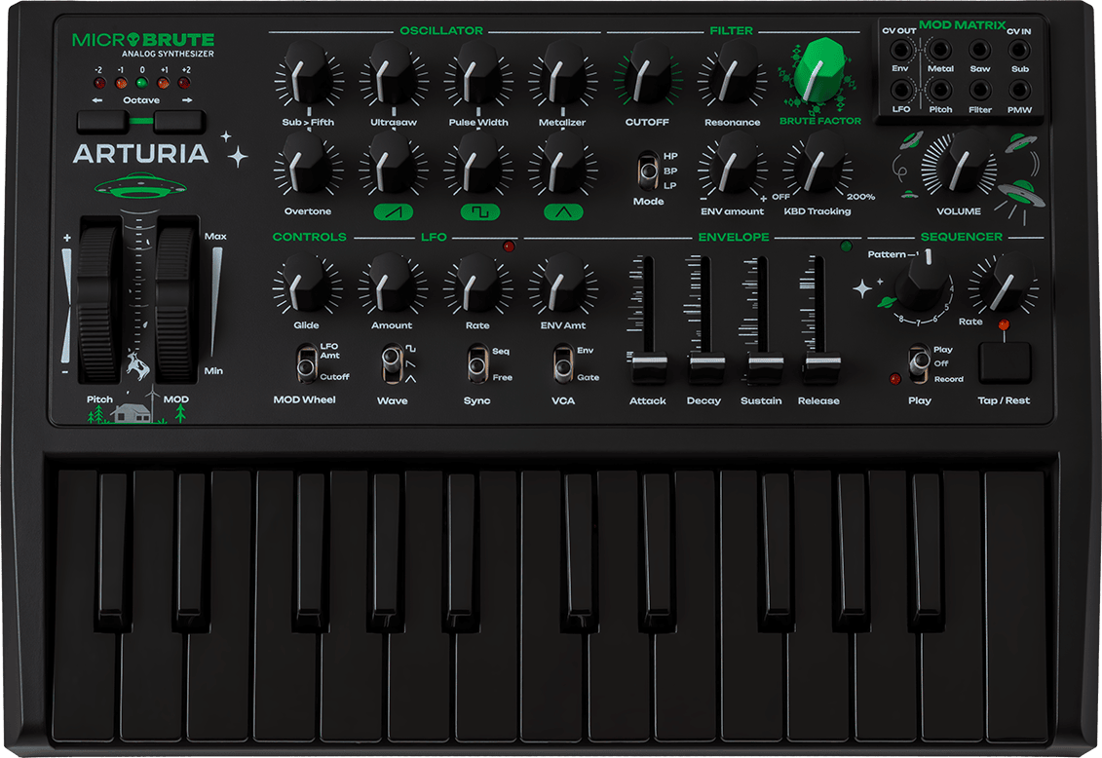Viewport: 1102px width, 758px height.
Task: Click the Decay envelope slider
Action: click(705, 367)
